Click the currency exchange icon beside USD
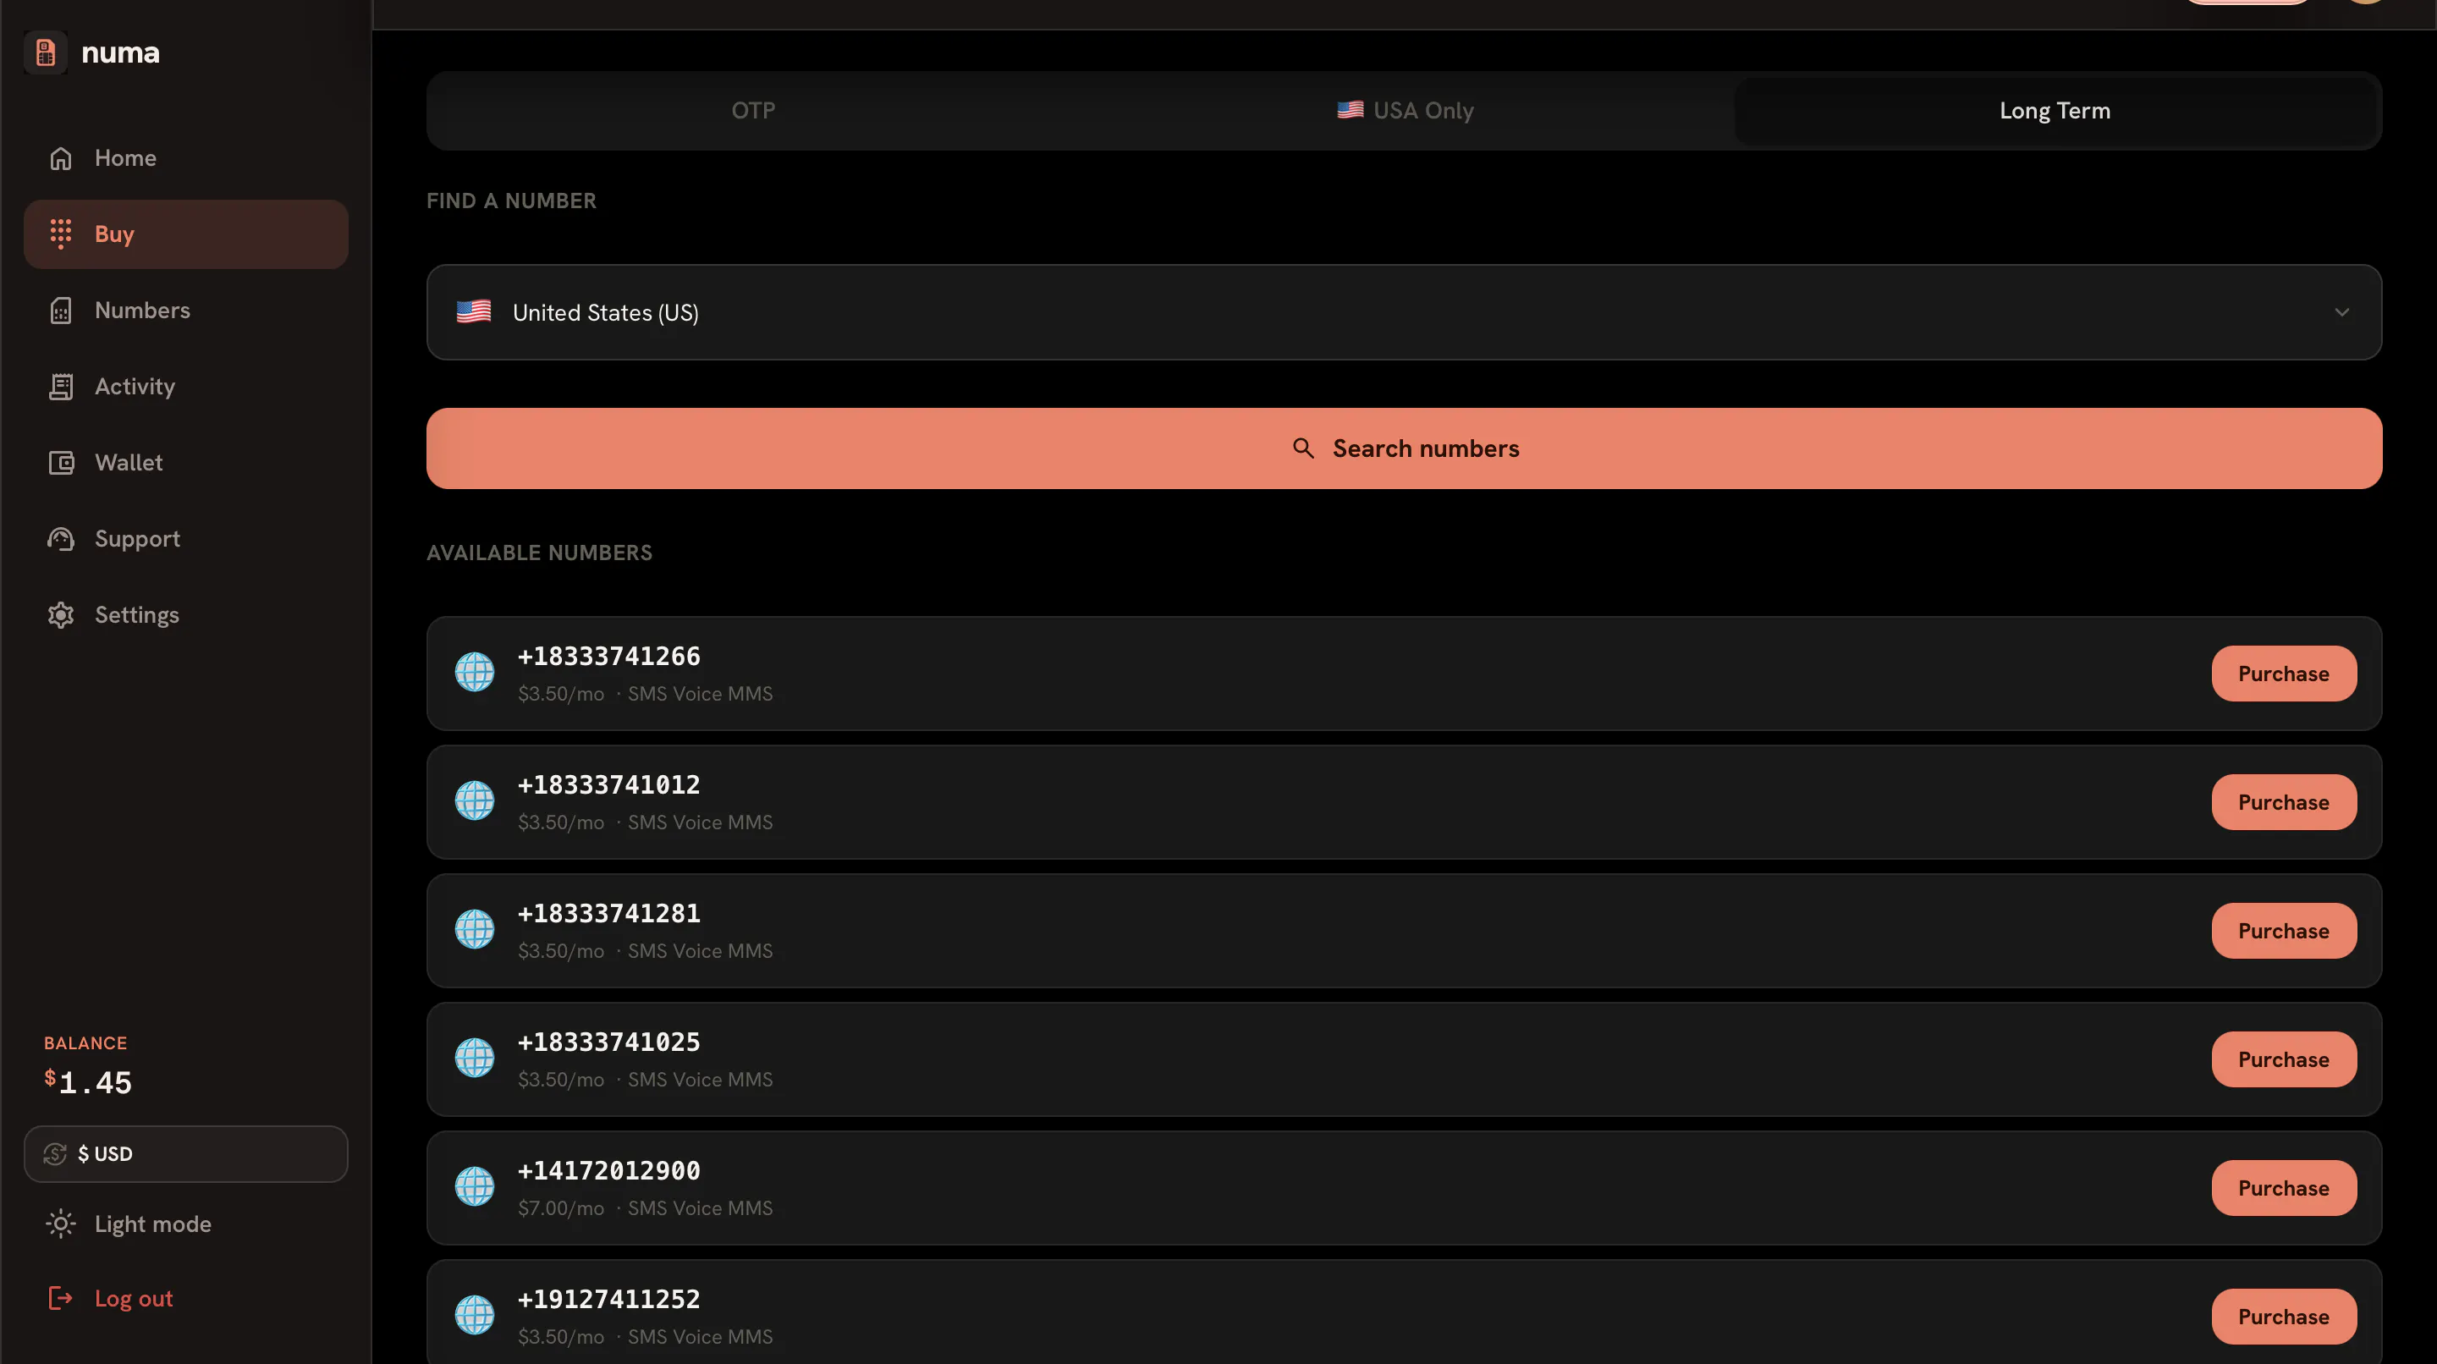The height and width of the screenshot is (1364, 2437). pyautogui.click(x=55, y=1153)
